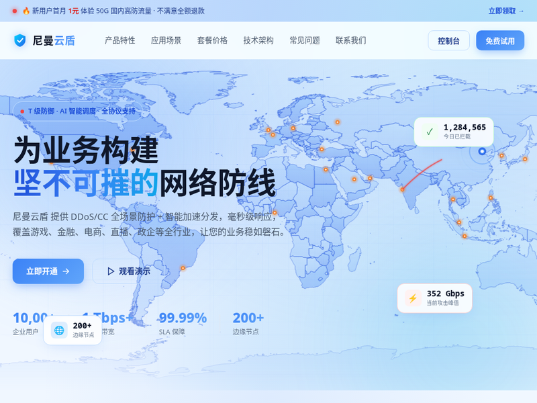Click the 免费试用 button
This screenshot has width=537, height=403.
point(500,41)
